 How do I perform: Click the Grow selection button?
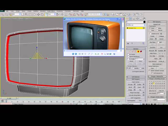pyautogui.click(x=140, y=61)
